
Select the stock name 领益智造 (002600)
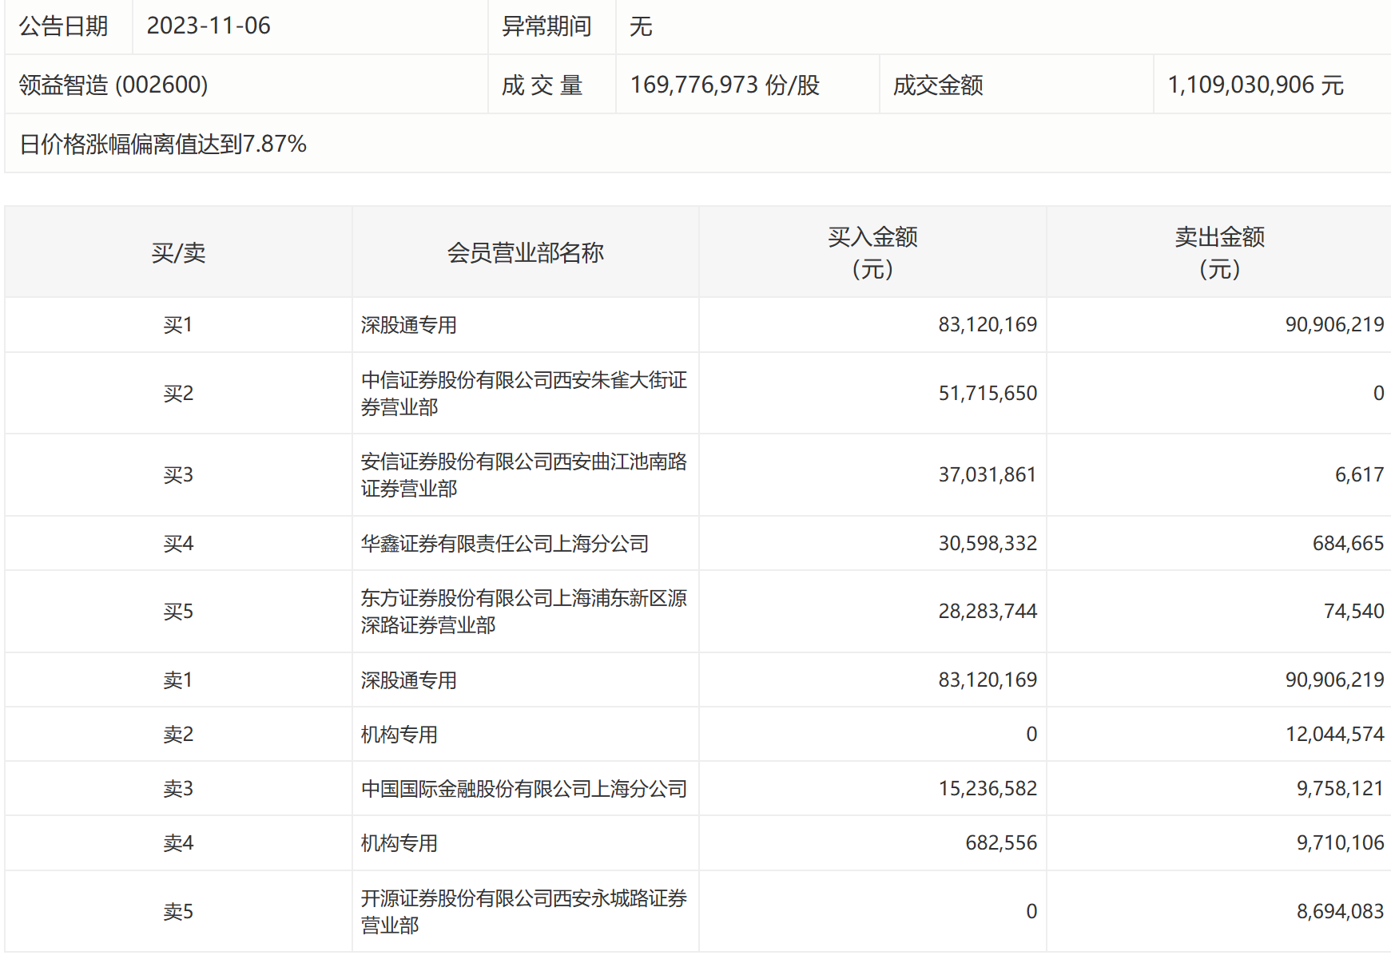pyautogui.click(x=113, y=85)
